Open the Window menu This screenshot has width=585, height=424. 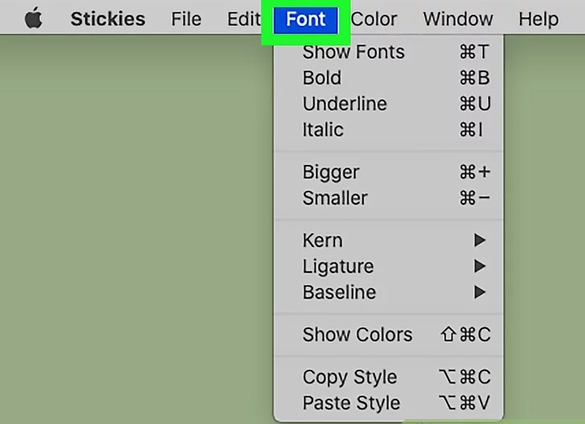[458, 19]
